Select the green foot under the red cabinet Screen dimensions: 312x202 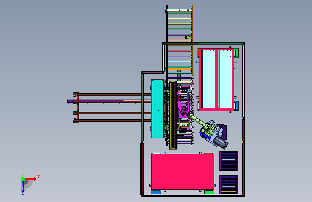[209, 192]
